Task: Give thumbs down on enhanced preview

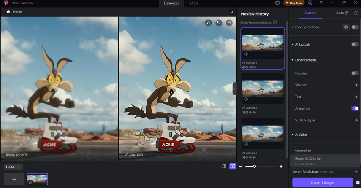Action: pyautogui.click(x=219, y=23)
